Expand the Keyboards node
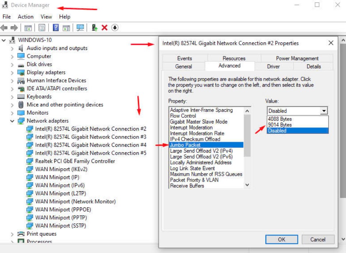Image resolution: width=346 pixels, height=253 pixels. pyautogui.click(x=12, y=97)
